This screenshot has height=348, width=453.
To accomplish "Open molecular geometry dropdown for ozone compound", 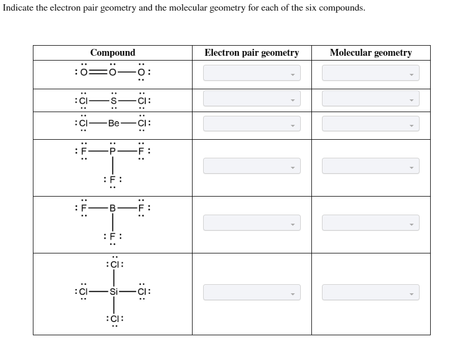I will [x=370, y=73].
